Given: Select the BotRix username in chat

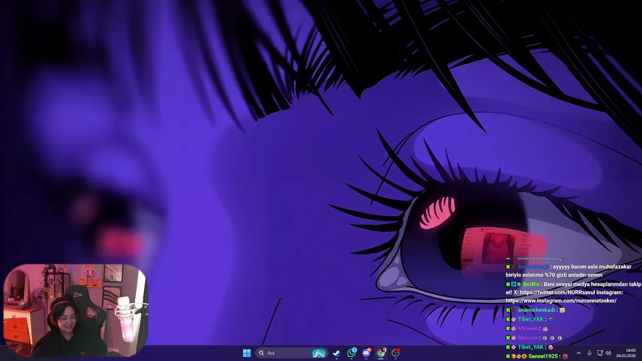Looking at the screenshot, I should pos(531,284).
